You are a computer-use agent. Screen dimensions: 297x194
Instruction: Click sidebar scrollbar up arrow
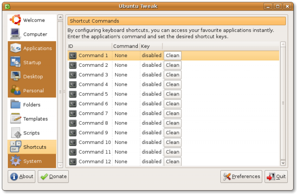coord(60,18)
